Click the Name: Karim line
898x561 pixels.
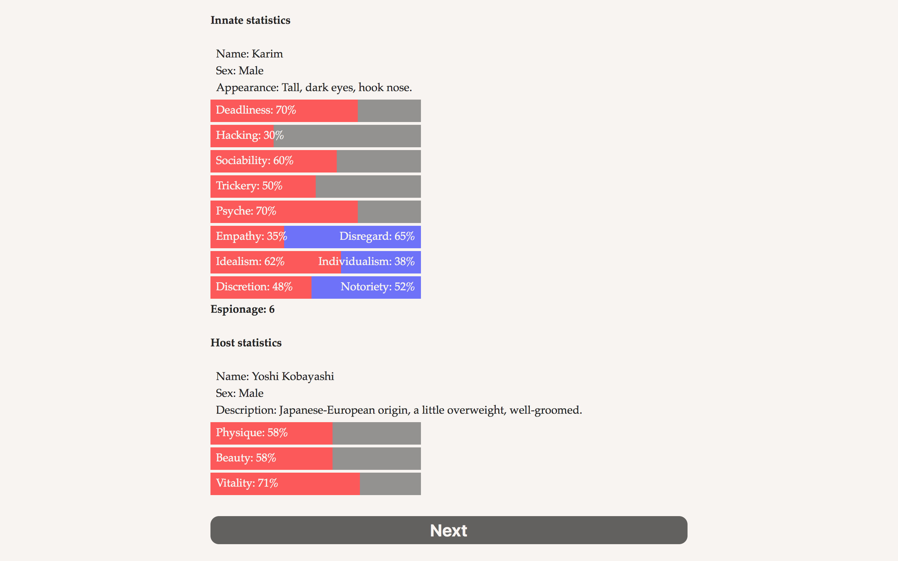coord(249,54)
